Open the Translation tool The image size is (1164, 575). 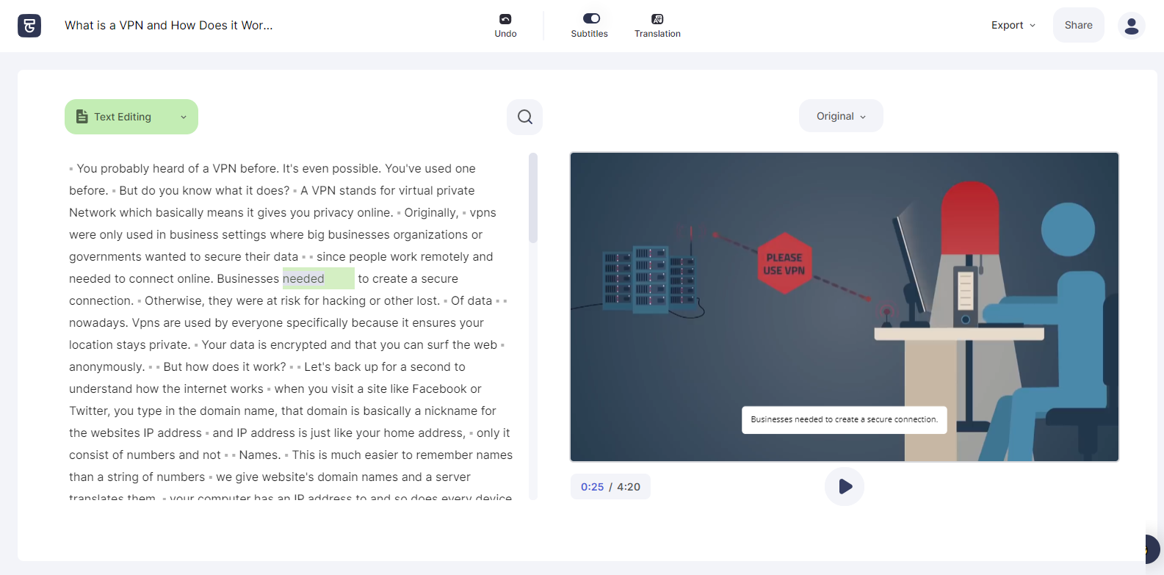click(x=657, y=26)
